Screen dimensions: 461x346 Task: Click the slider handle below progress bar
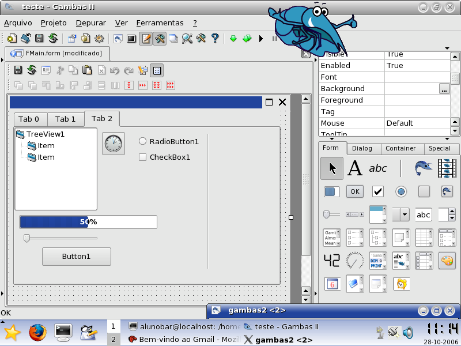(27, 238)
